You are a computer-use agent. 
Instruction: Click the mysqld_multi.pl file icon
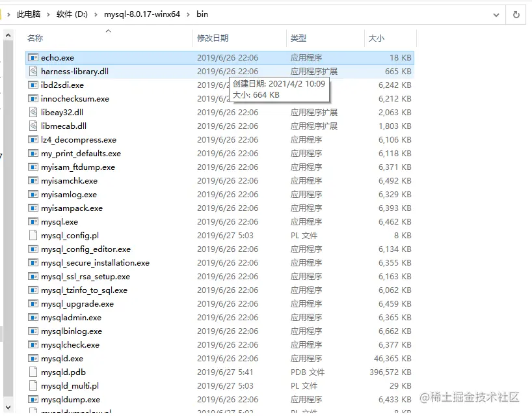tap(33, 386)
